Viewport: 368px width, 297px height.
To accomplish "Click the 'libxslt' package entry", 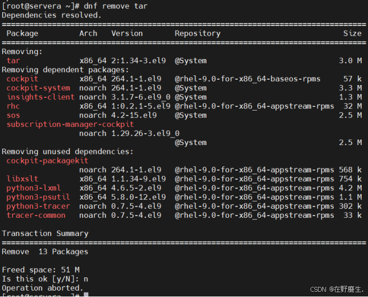I will coord(22,179).
